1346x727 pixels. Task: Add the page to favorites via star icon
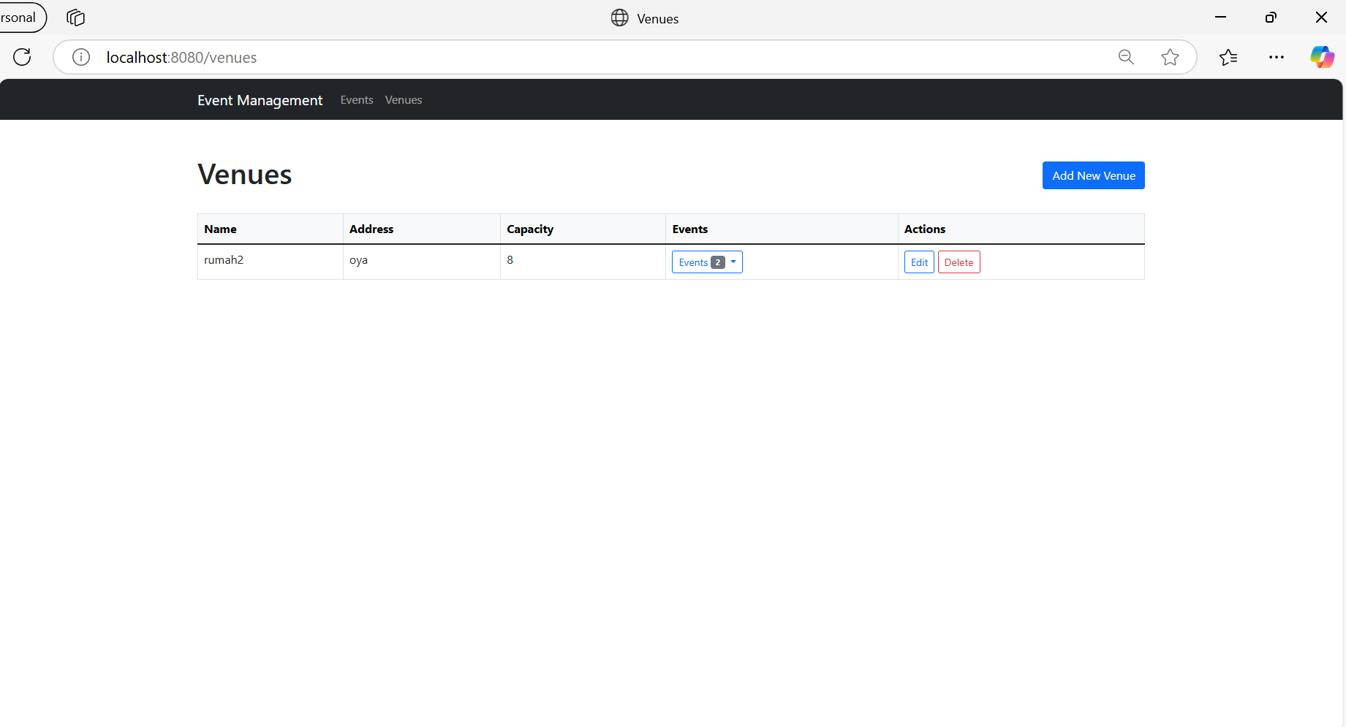(1170, 57)
